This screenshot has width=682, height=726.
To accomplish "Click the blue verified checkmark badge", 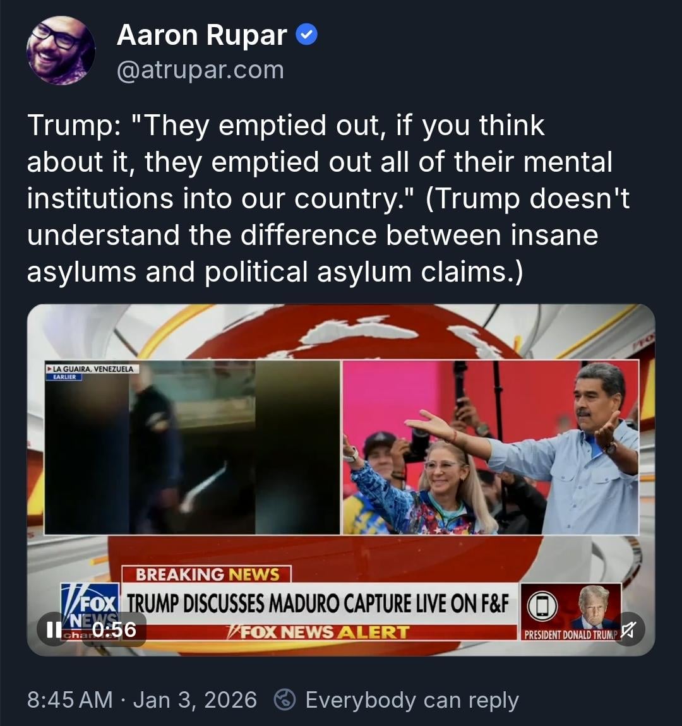I will (306, 35).
